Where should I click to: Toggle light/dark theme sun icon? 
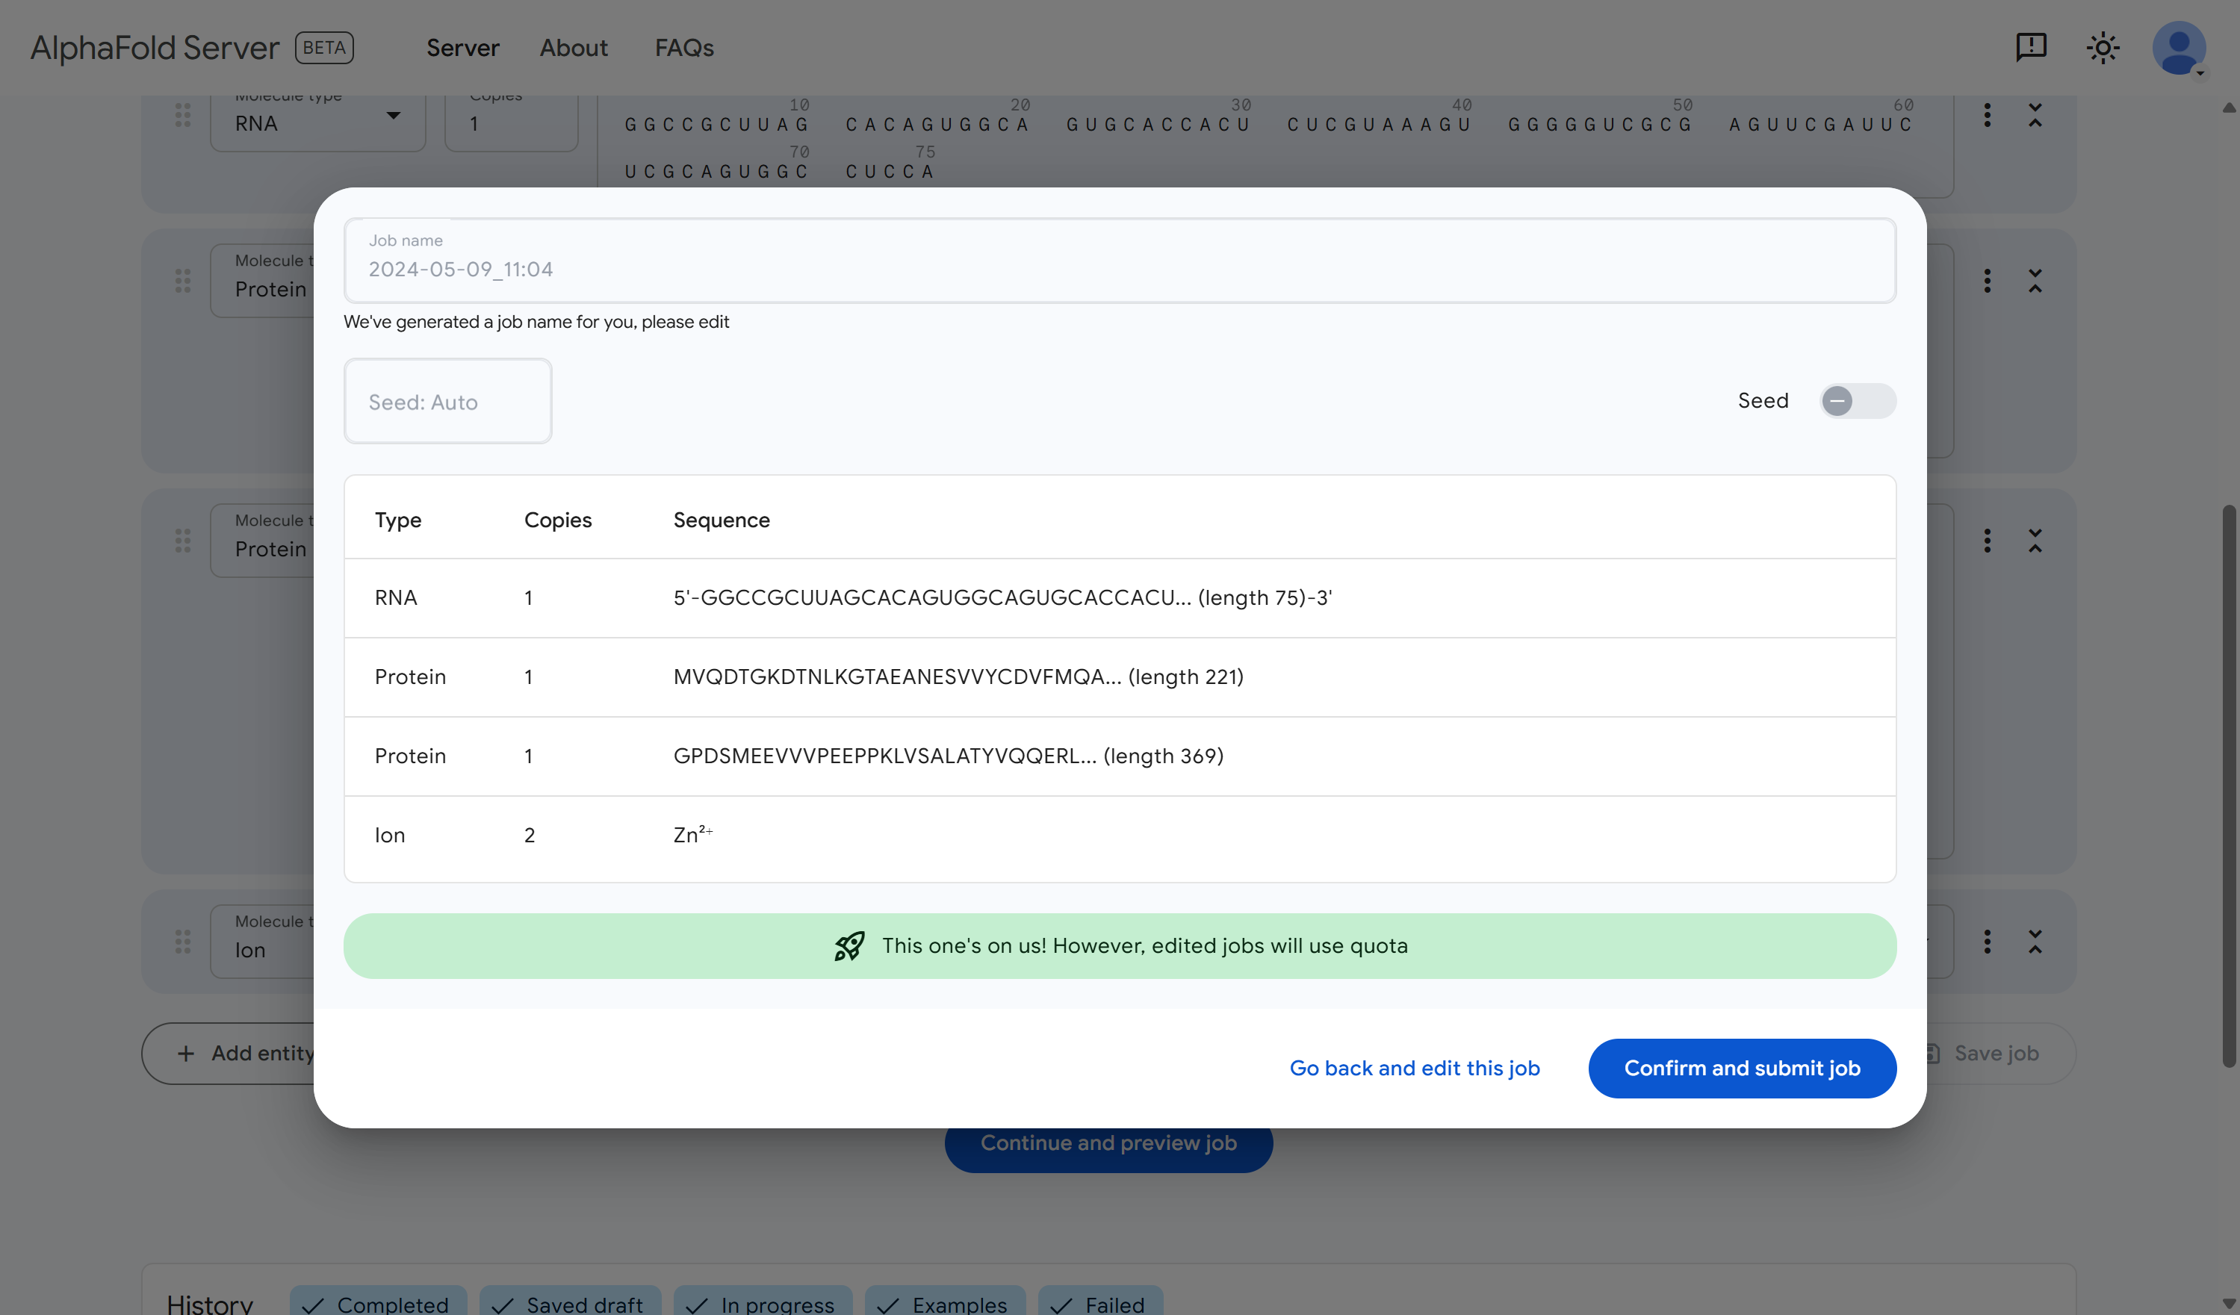(x=2103, y=47)
